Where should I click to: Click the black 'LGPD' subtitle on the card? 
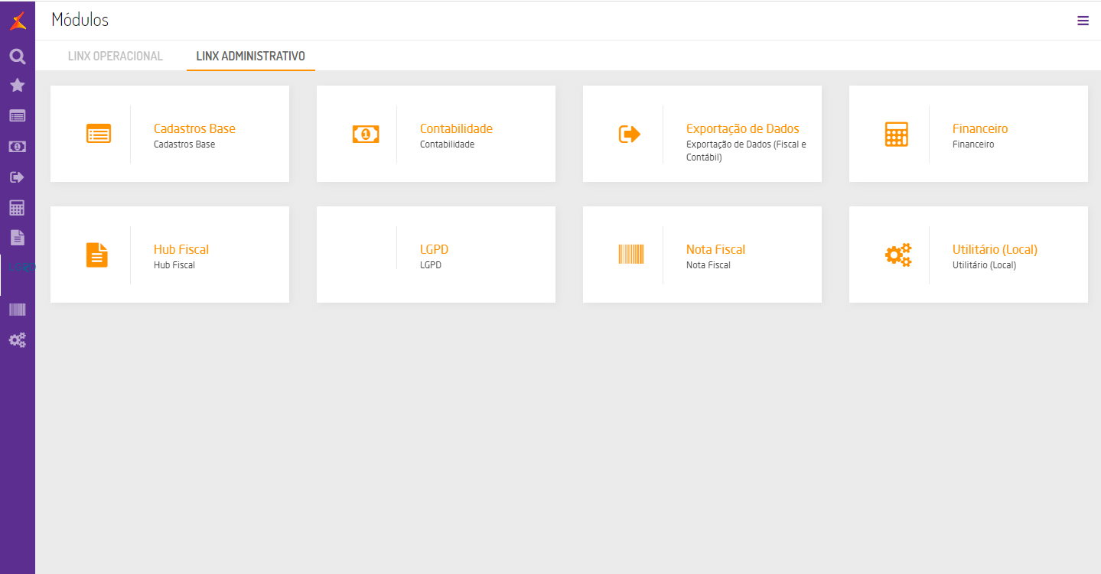(x=431, y=265)
